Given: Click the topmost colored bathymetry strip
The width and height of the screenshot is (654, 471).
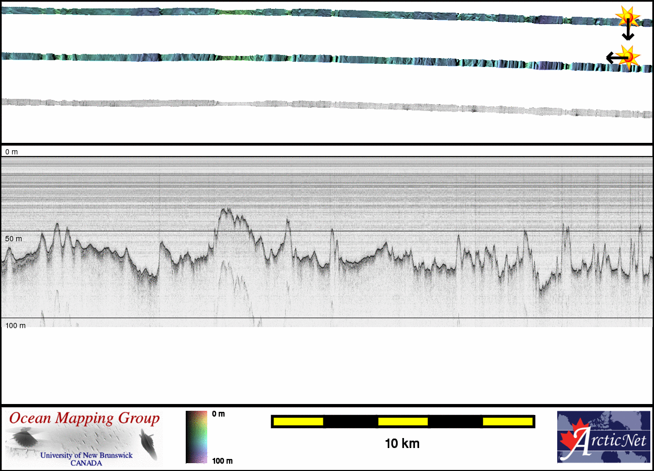Looking at the screenshot, I should (314, 14).
